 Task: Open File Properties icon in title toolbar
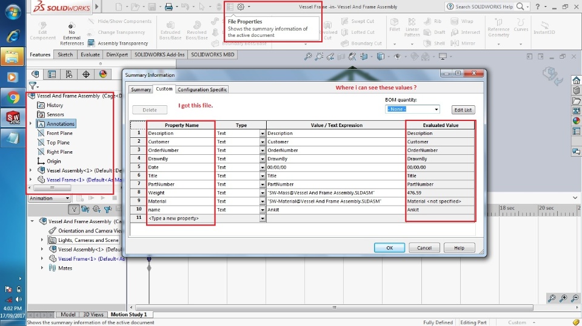[230, 7]
